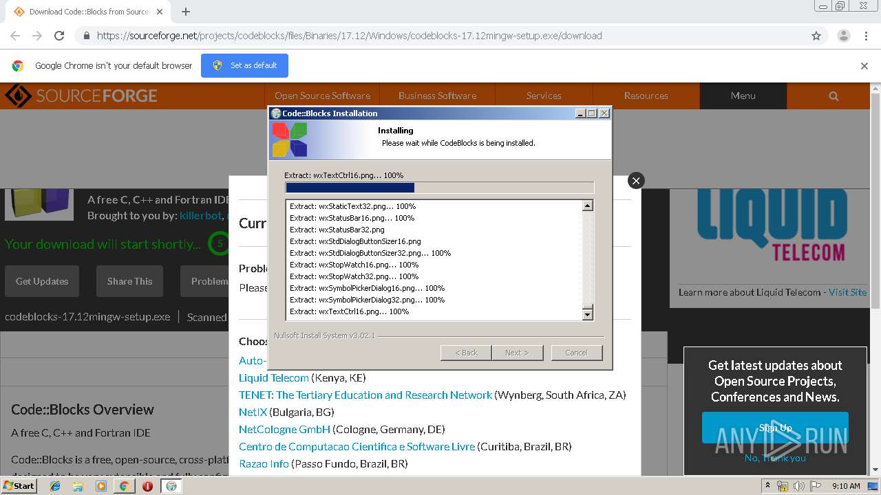
Task: Open Chrome's three-dot menu
Action: click(866, 36)
